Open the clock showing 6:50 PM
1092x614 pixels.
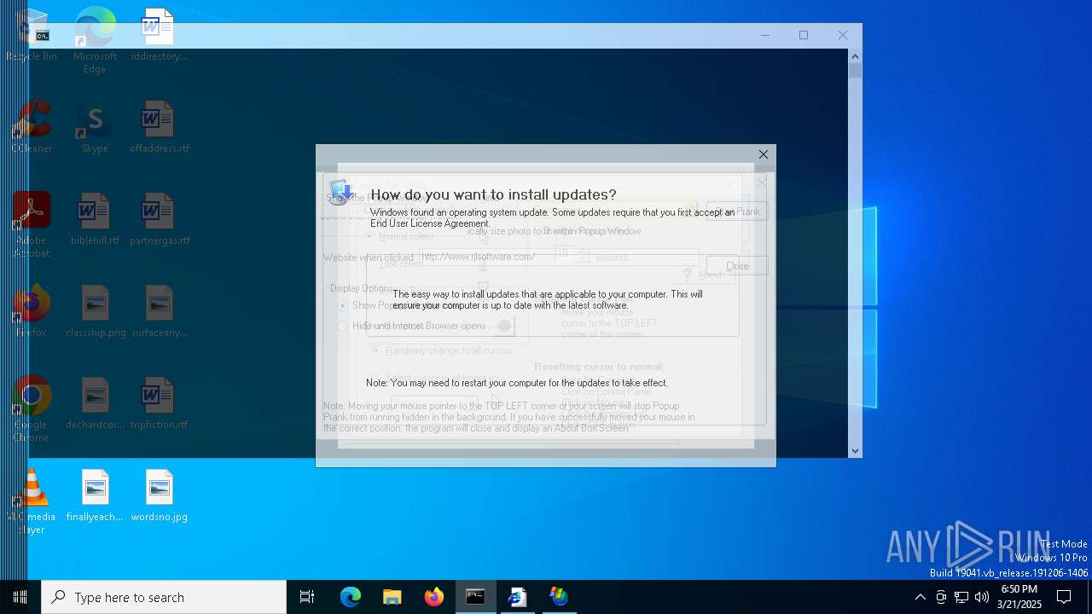[1019, 597]
